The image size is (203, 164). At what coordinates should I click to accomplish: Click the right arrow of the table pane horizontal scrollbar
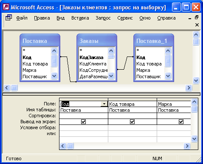pyautogui.click(x=189, y=88)
